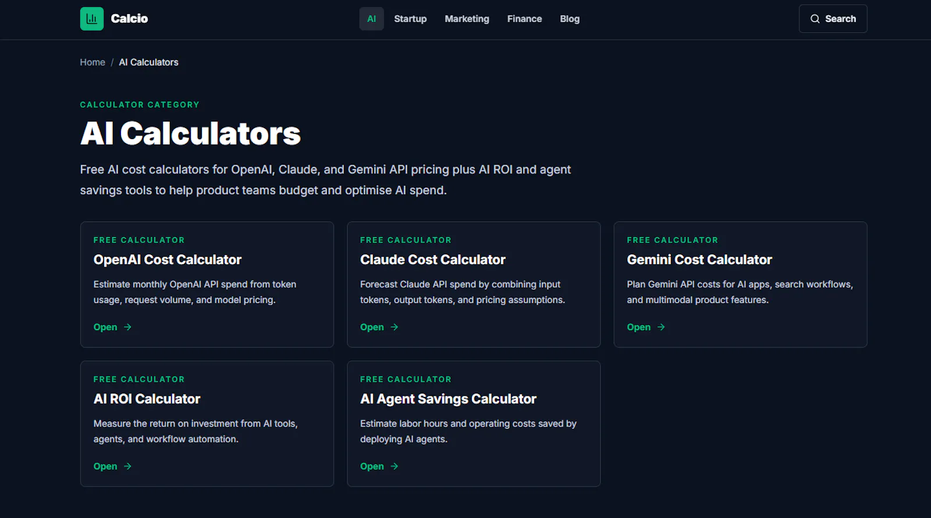Click the arrow icon on AI ROI Calculator card
931x518 pixels.
[127, 466]
